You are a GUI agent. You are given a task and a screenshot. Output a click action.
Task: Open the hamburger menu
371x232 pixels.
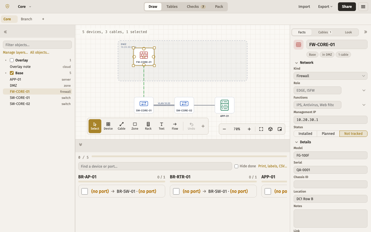point(363,7)
